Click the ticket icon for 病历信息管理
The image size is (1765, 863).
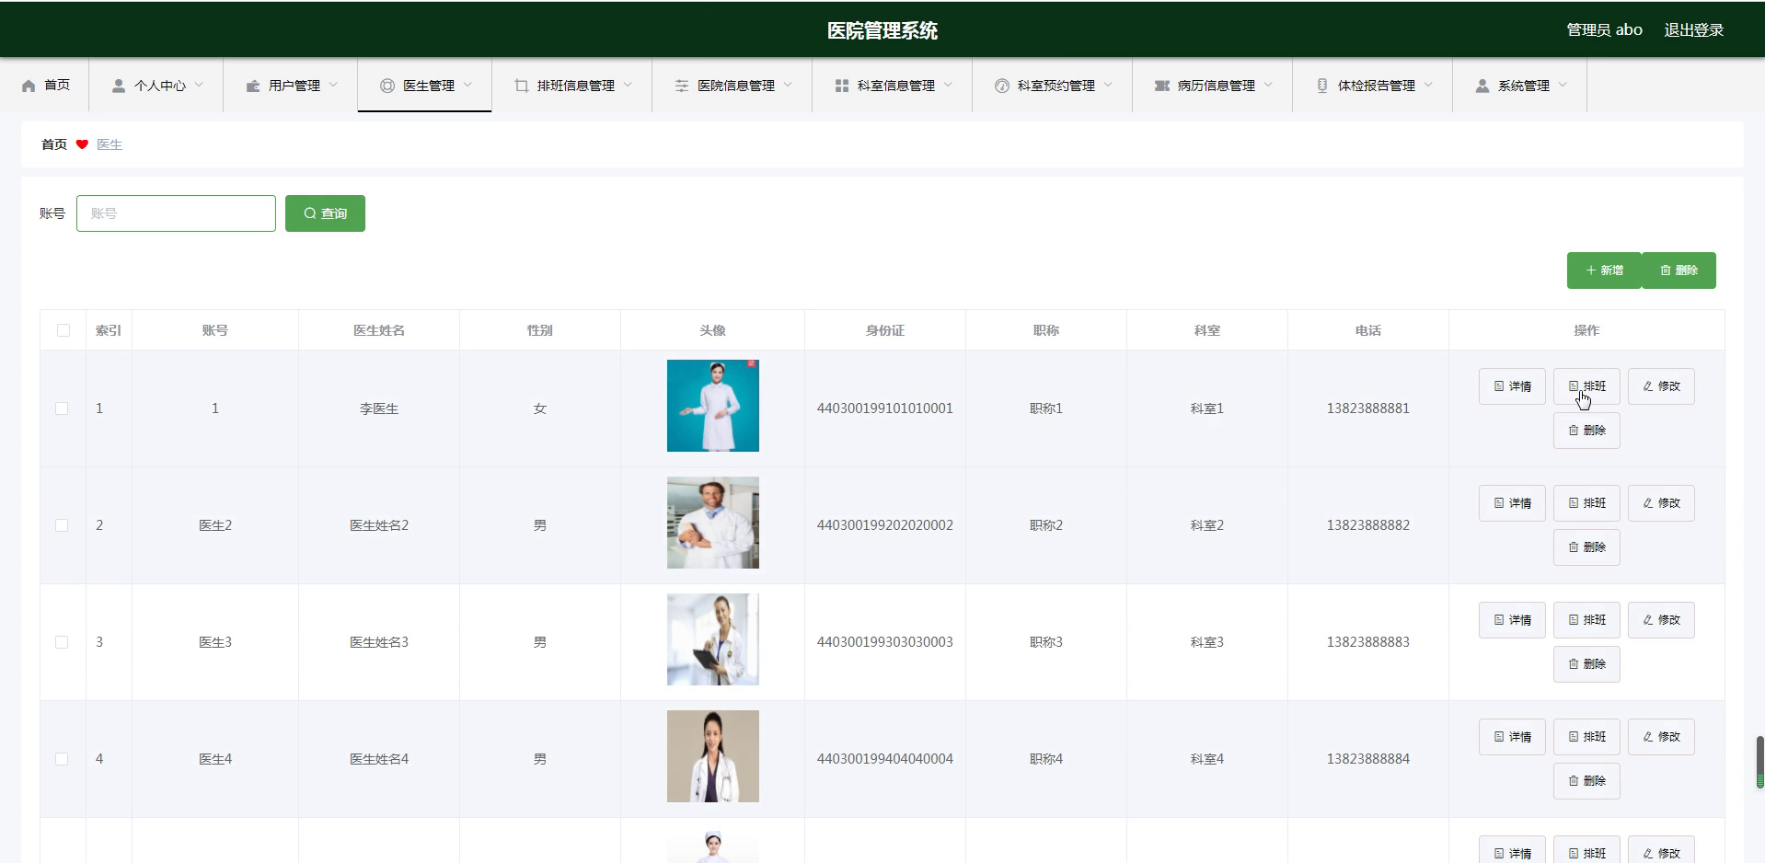tap(1162, 86)
